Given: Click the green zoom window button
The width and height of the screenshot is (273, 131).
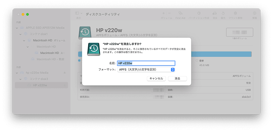Looking at the screenshot, I should [28, 14].
